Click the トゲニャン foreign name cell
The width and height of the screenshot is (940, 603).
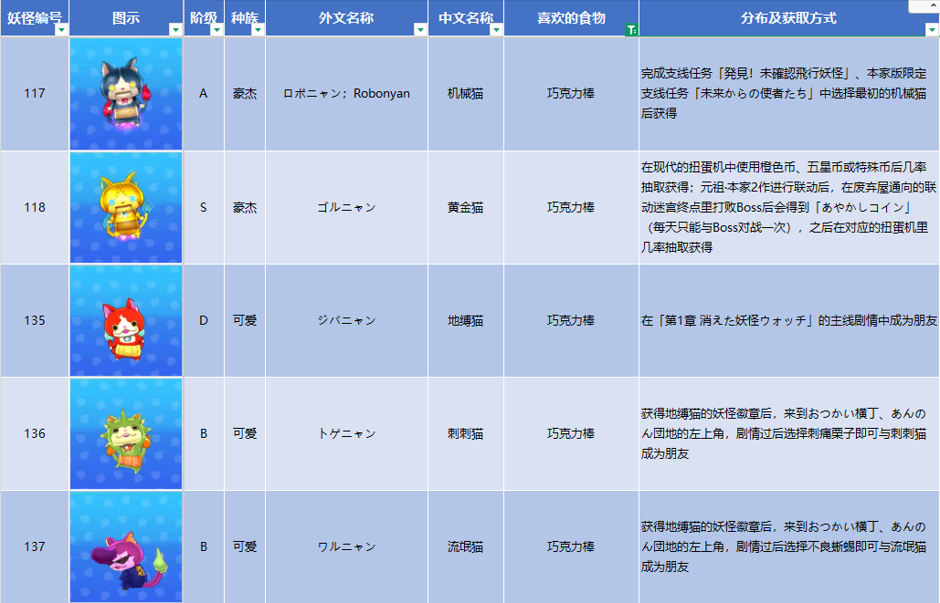click(346, 434)
